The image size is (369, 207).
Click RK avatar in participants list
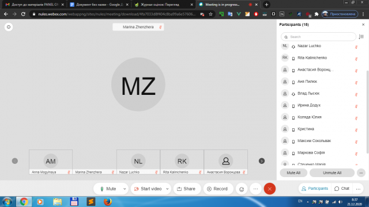285,57
